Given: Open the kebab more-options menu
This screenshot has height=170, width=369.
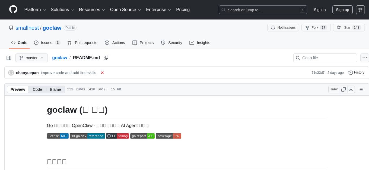Looking at the screenshot, I should [x=365, y=58].
